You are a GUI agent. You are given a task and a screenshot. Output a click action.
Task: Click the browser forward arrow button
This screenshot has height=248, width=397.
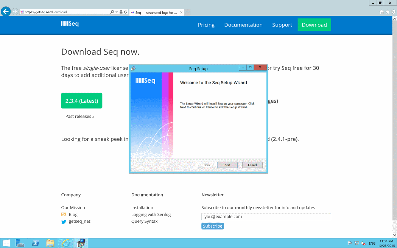(x=15, y=12)
